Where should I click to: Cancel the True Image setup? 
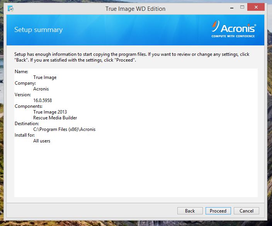pyautogui.click(x=246, y=211)
